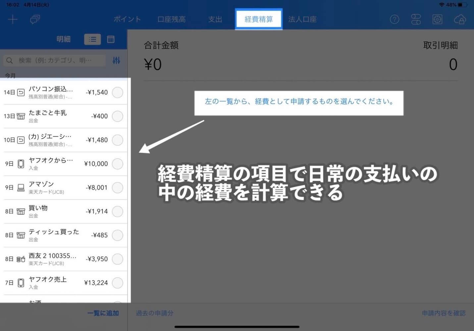The height and width of the screenshot is (331, 474).
Task: Switch to the 法人口座 tab
Action: (302, 19)
